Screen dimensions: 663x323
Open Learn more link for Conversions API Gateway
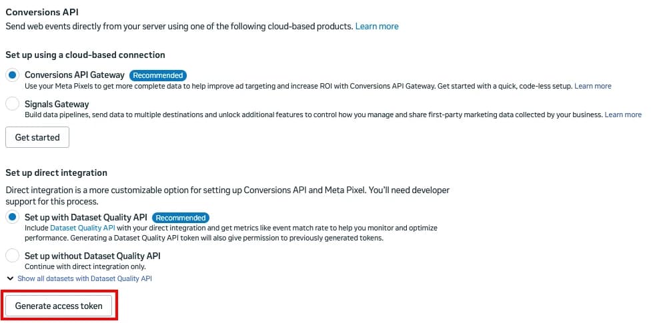(593, 86)
